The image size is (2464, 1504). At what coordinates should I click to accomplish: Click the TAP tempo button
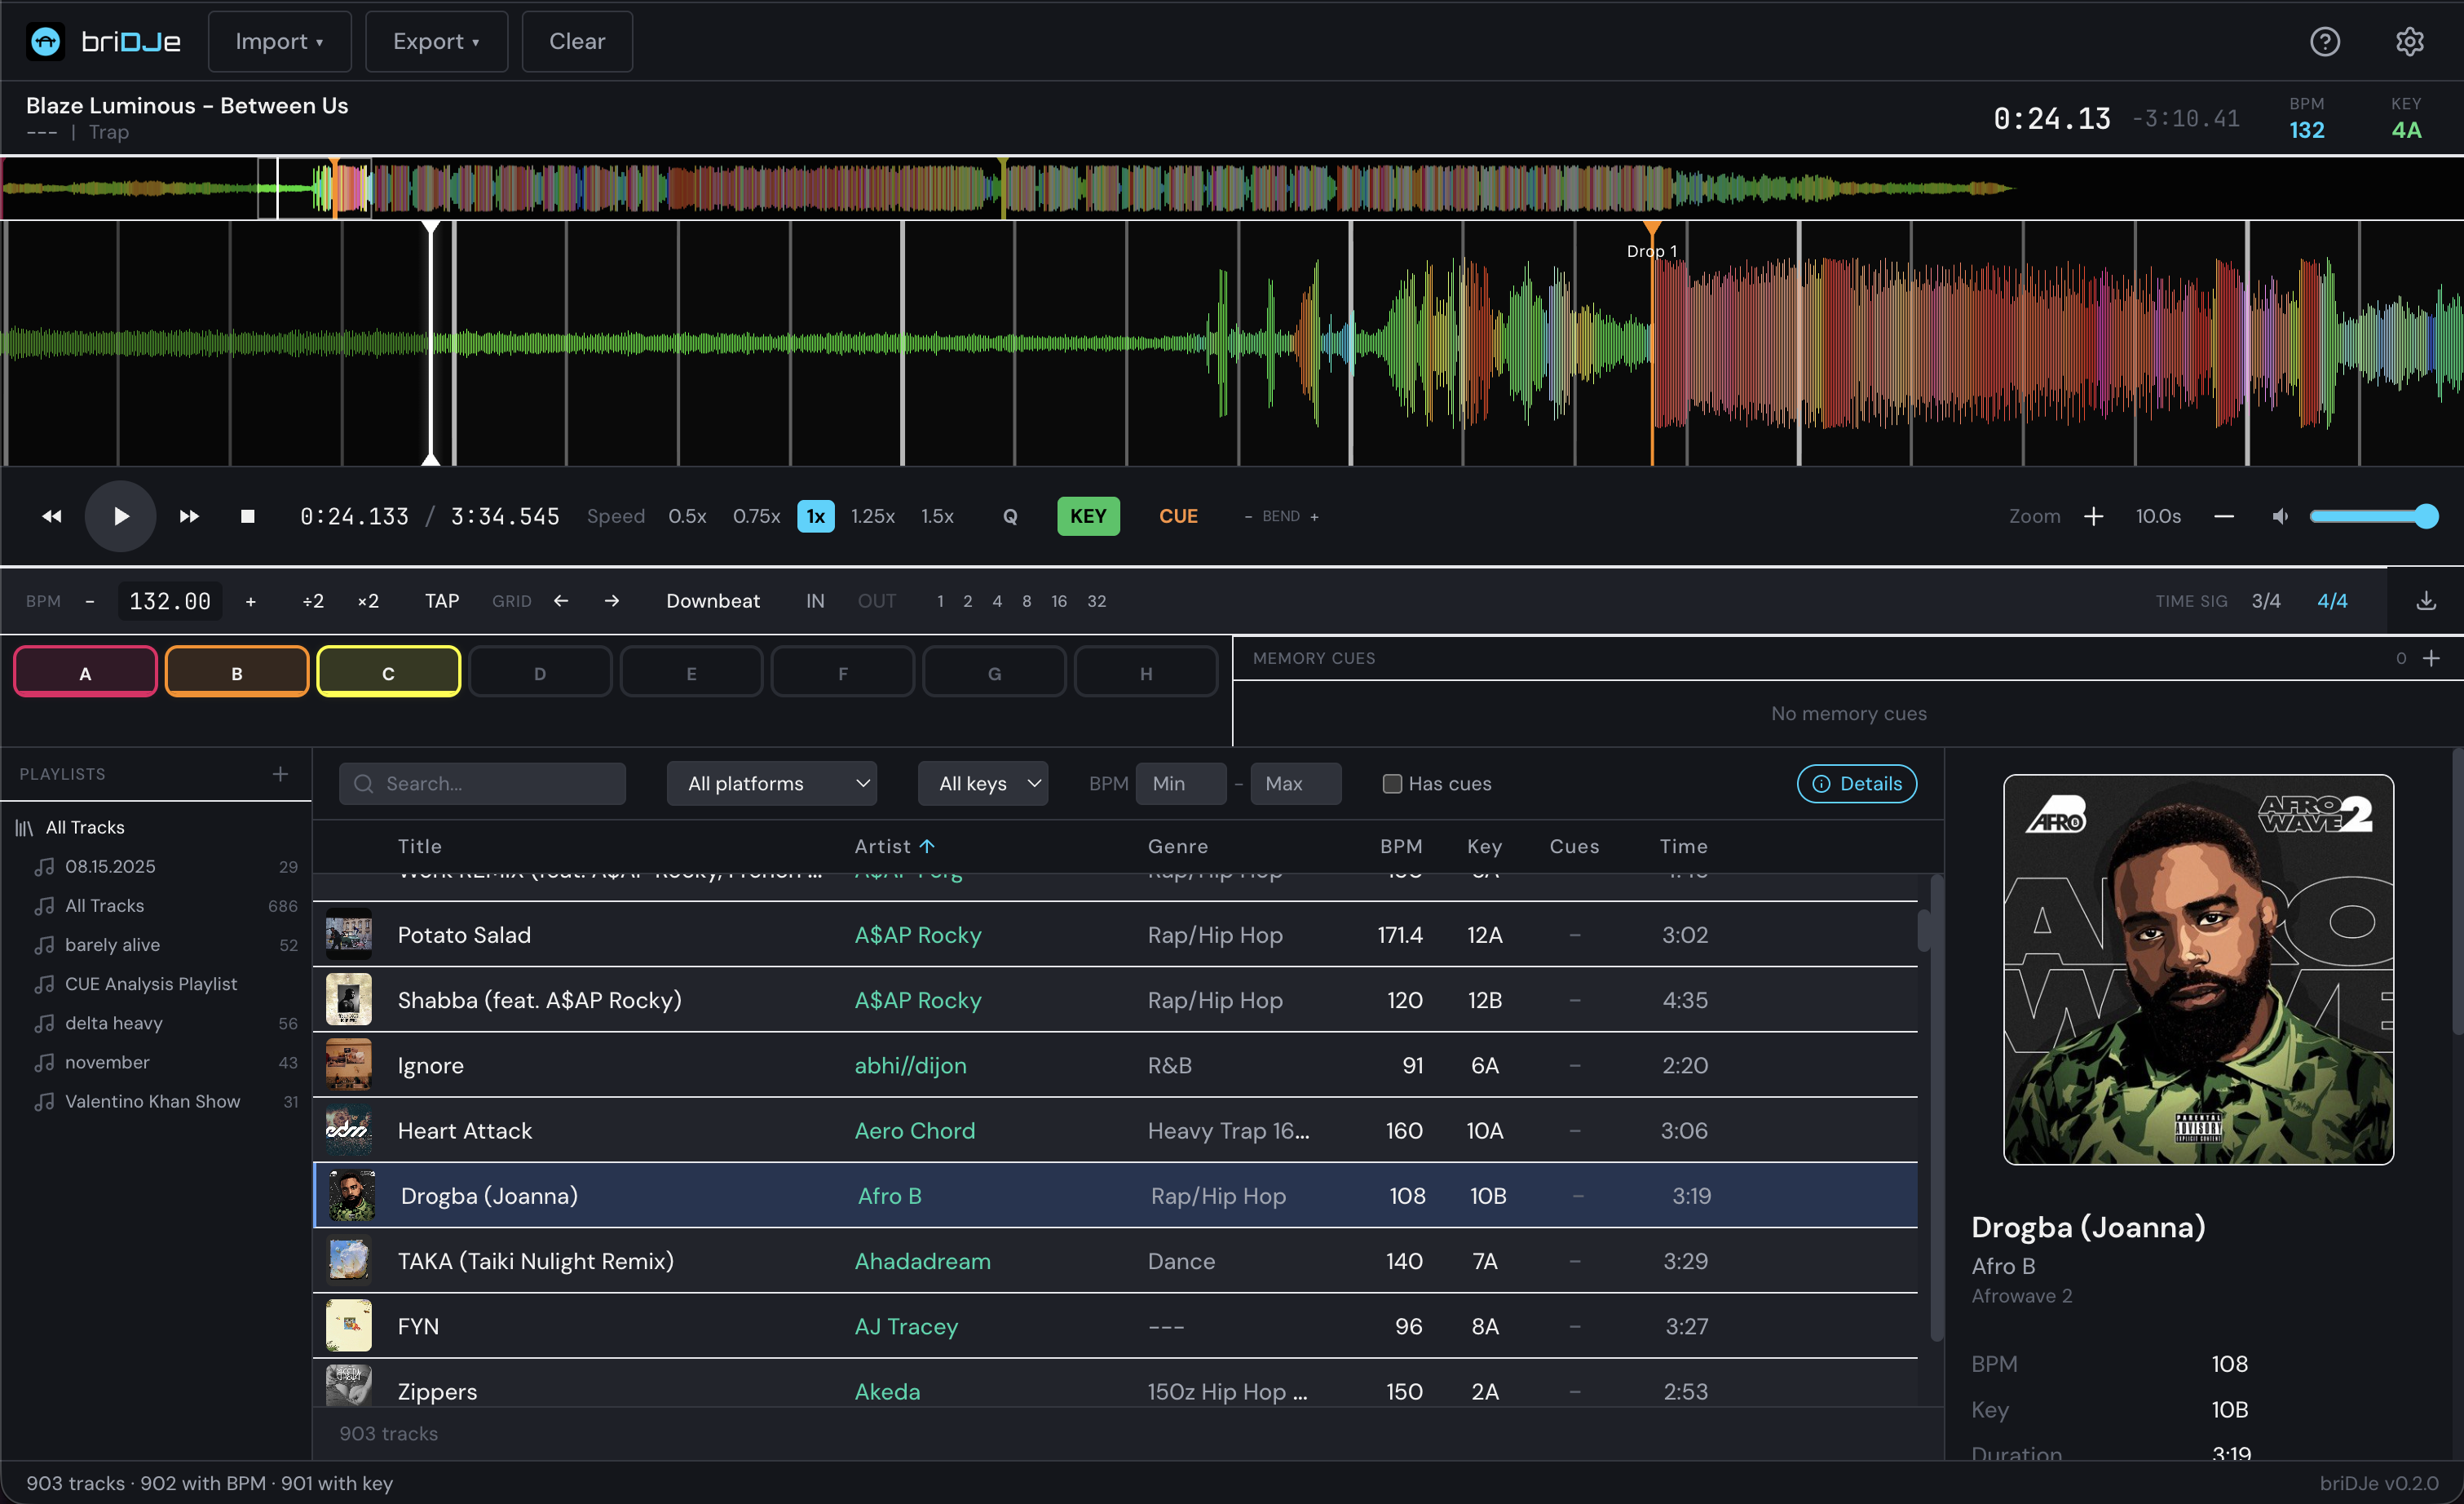[x=442, y=600]
